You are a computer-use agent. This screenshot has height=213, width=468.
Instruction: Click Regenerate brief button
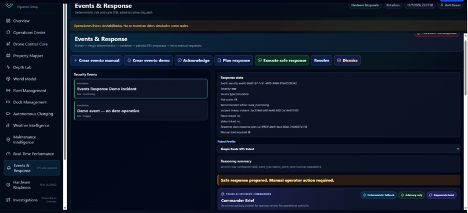[x=441, y=195]
